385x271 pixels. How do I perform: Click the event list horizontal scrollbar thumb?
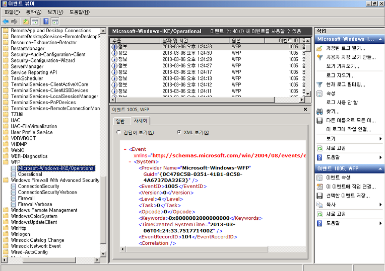tap(195, 100)
